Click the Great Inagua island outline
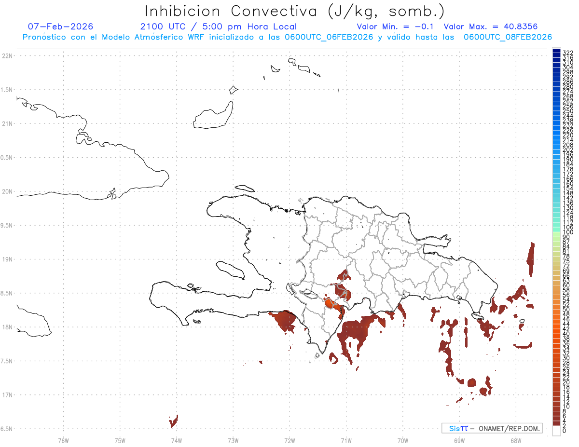Image resolution: width=579 pixels, height=447 pixels. [214, 115]
